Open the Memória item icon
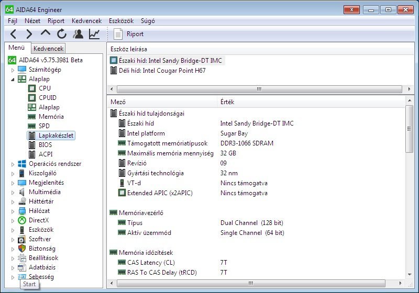This screenshot has width=419, height=293. coord(32,117)
